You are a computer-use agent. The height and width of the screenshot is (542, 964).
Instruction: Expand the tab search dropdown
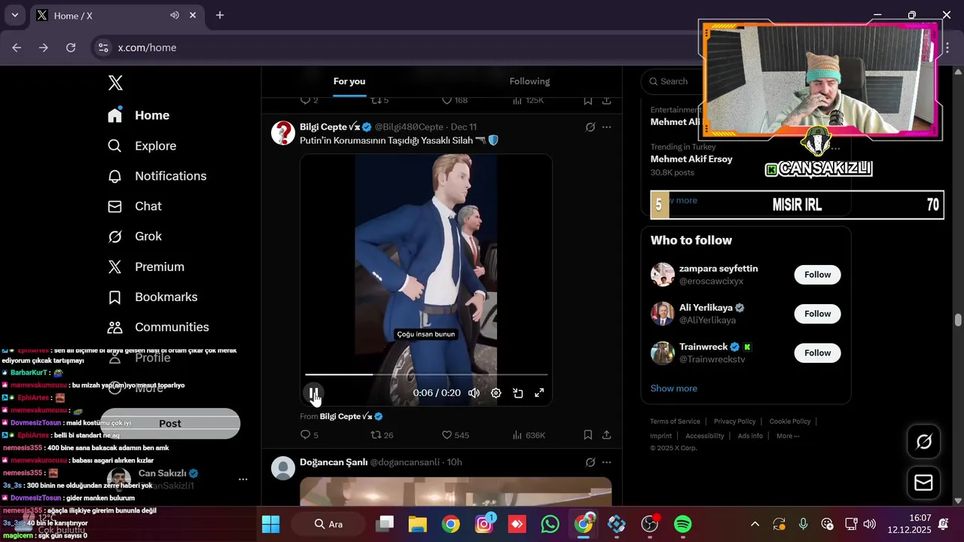14,15
